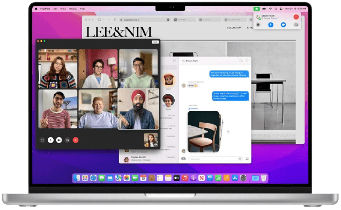Open the Apple TV app in the Dock

[x=176, y=178]
